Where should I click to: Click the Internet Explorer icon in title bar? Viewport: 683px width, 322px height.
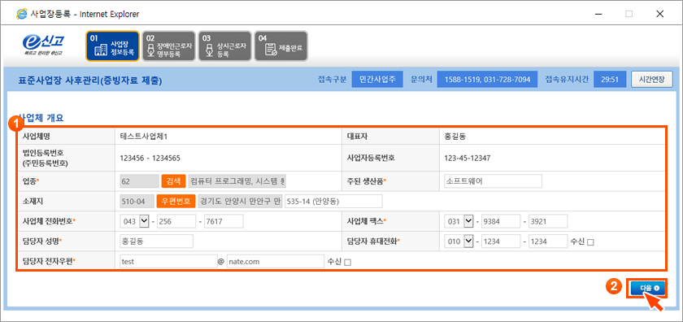tap(20, 14)
